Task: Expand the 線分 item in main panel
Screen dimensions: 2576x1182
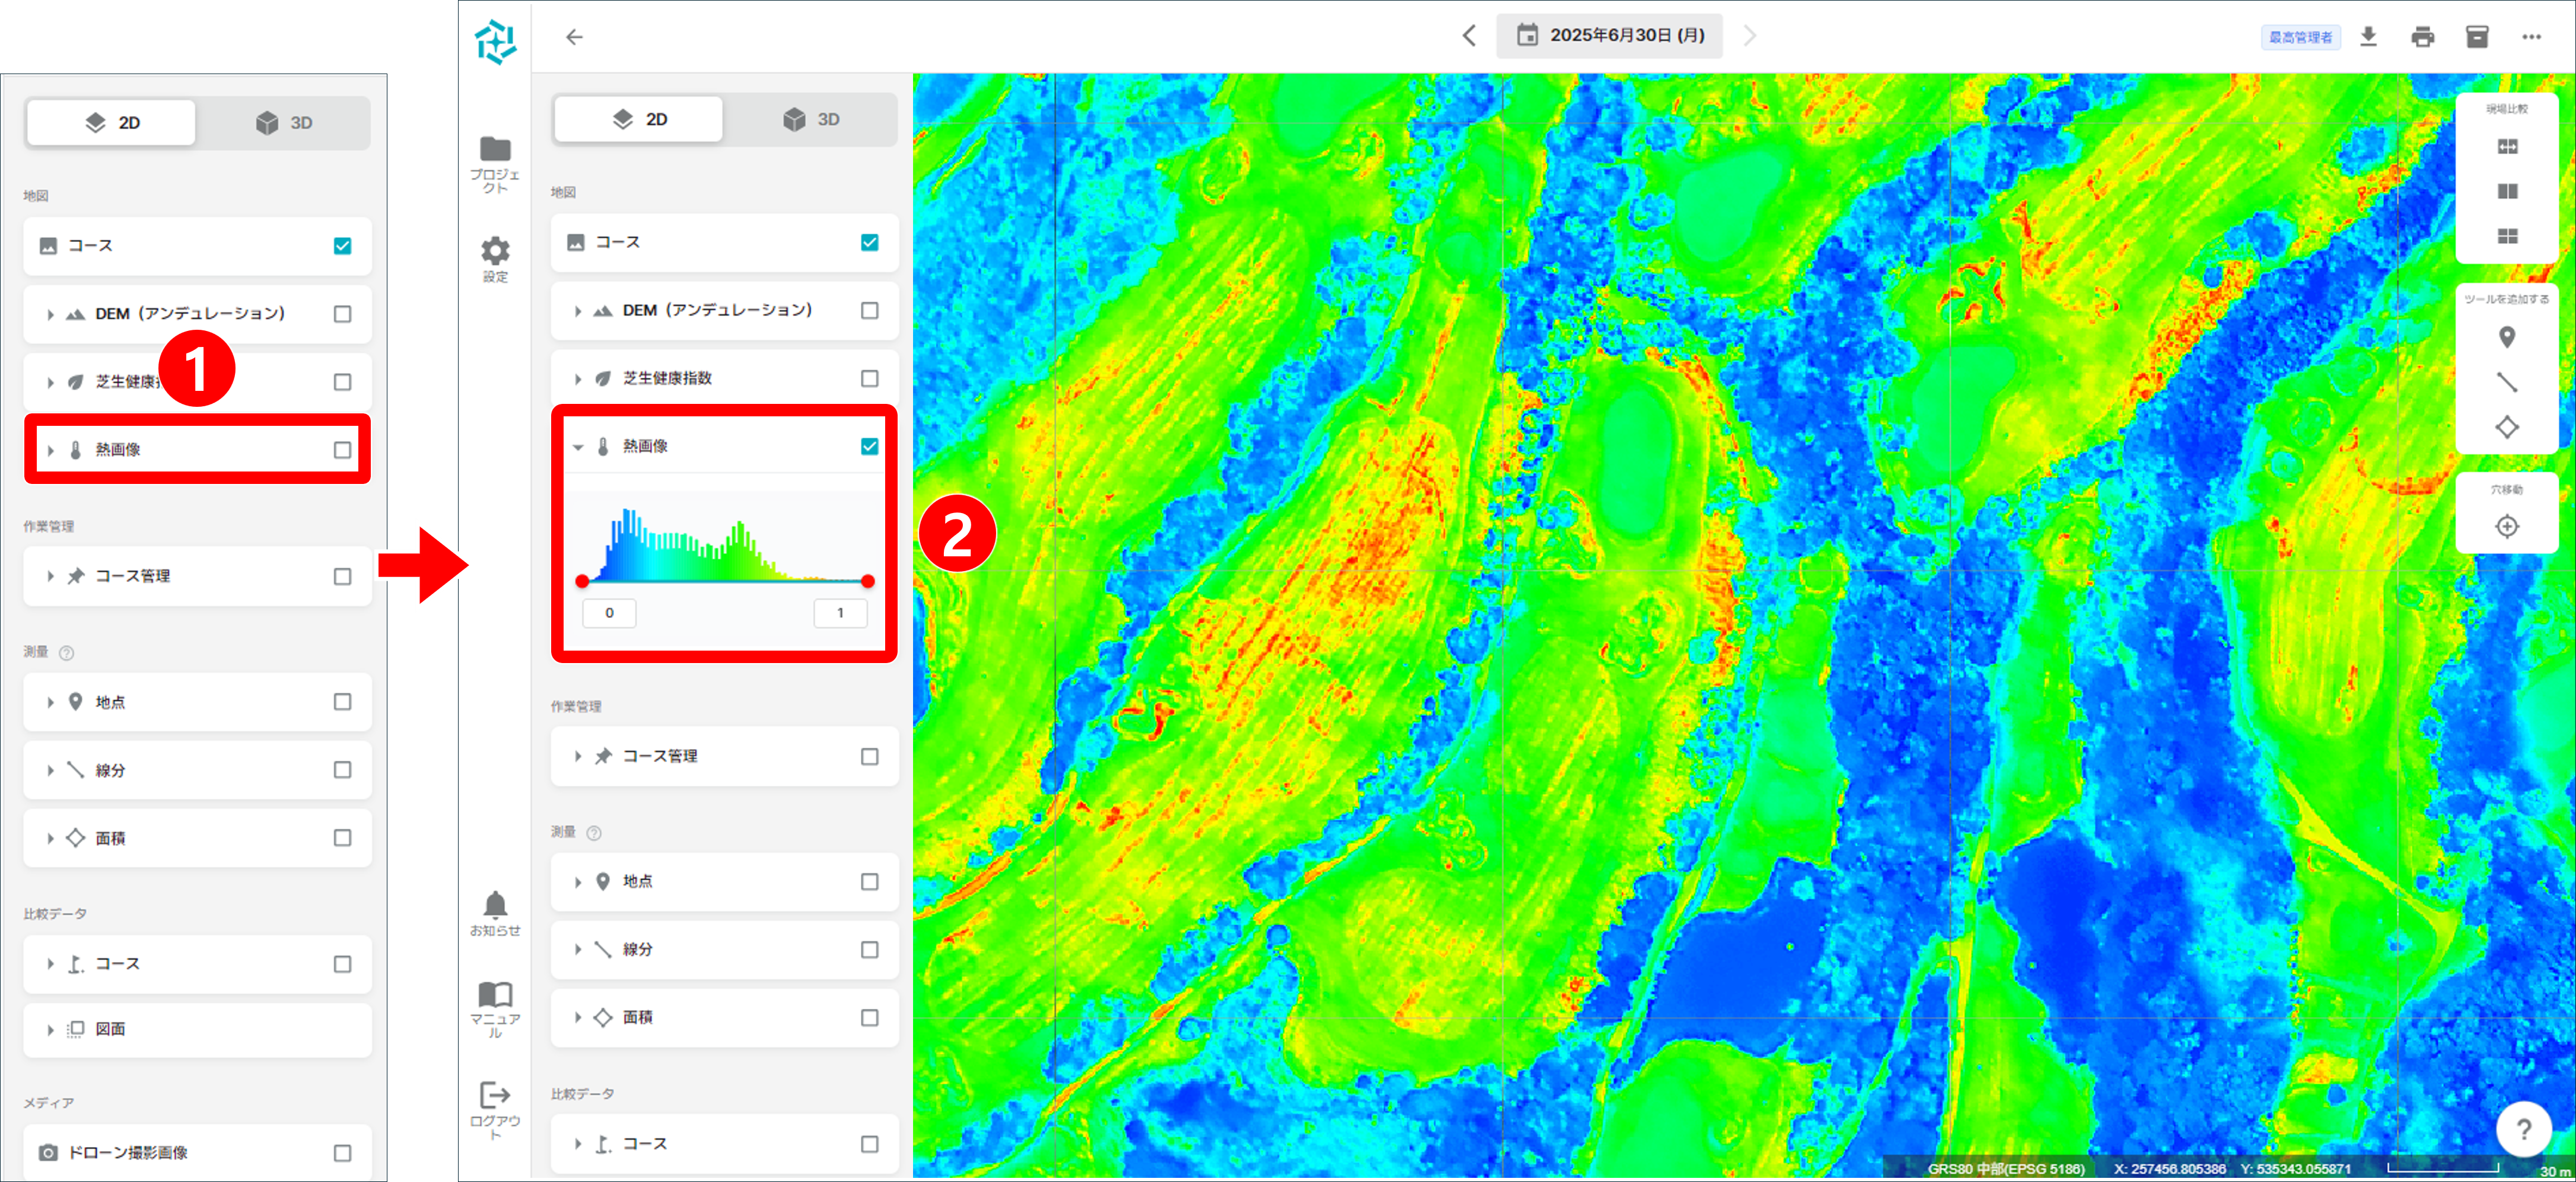Action: point(578,949)
